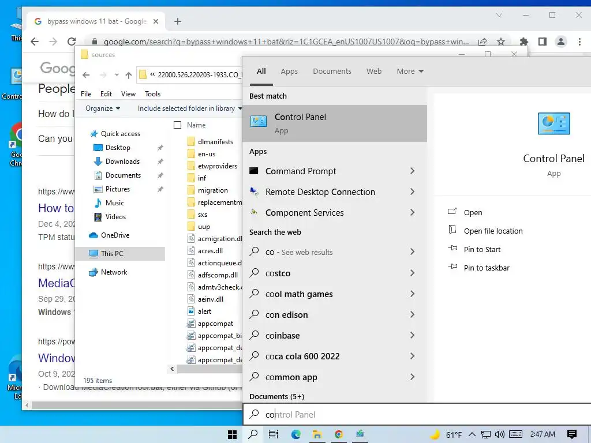This screenshot has height=443, width=591.
Task: Open Chrome three-dot menu
Action: 579,42
